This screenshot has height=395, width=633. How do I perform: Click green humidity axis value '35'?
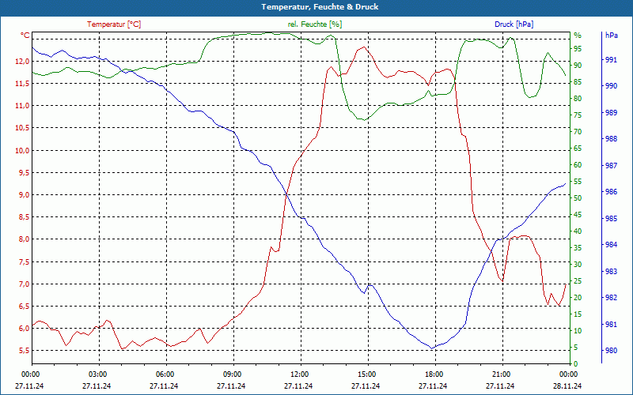click(x=578, y=248)
